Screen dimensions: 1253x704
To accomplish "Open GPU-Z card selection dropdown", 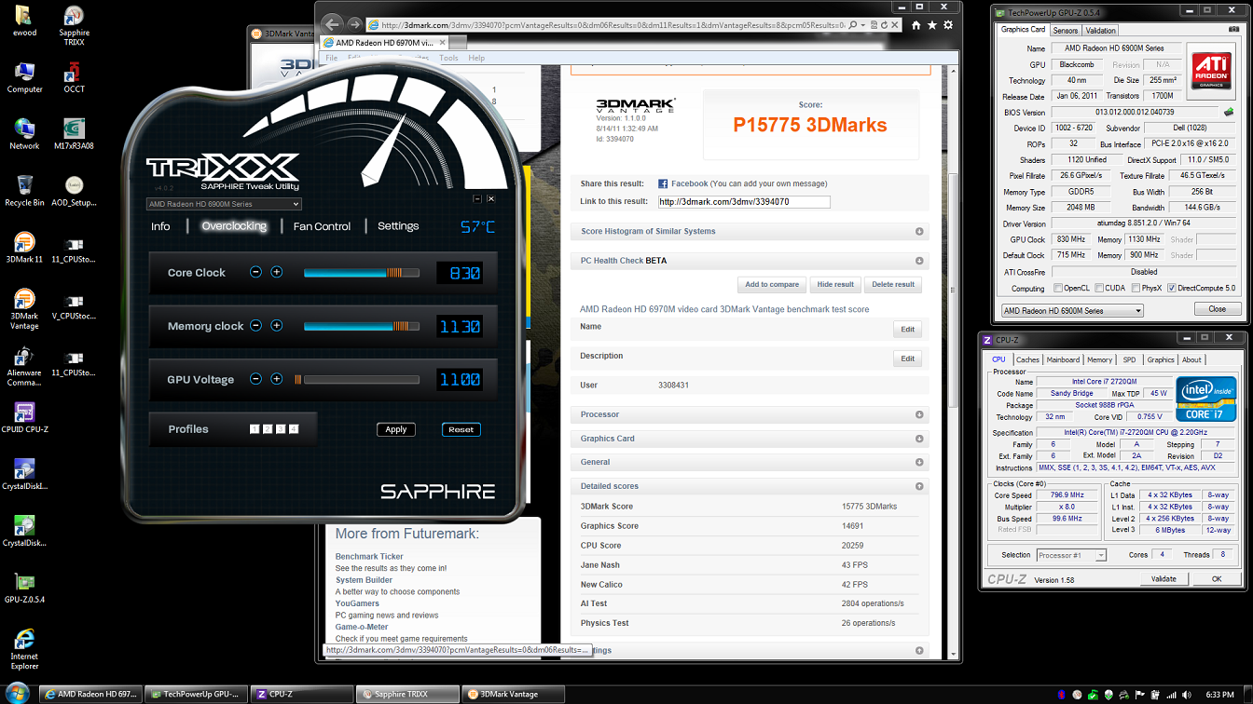I will pos(1072,310).
